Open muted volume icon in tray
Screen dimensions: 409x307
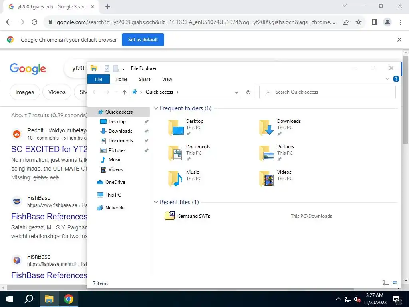click(357, 299)
